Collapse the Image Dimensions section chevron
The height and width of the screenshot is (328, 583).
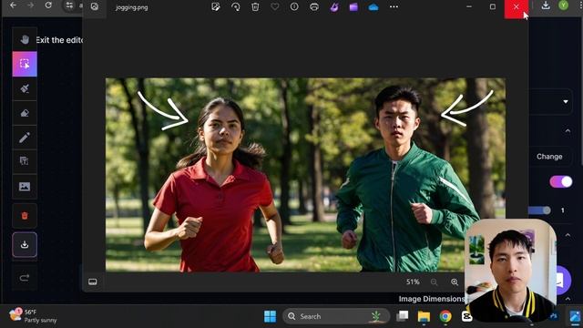(568, 299)
